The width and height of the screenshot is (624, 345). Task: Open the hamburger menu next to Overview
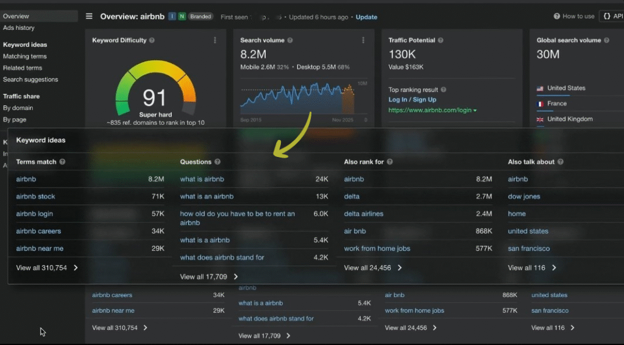coord(89,16)
